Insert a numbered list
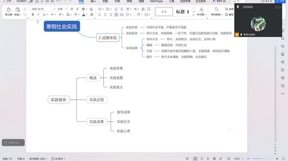This screenshot has height=161, width=288. [x=108, y=9]
